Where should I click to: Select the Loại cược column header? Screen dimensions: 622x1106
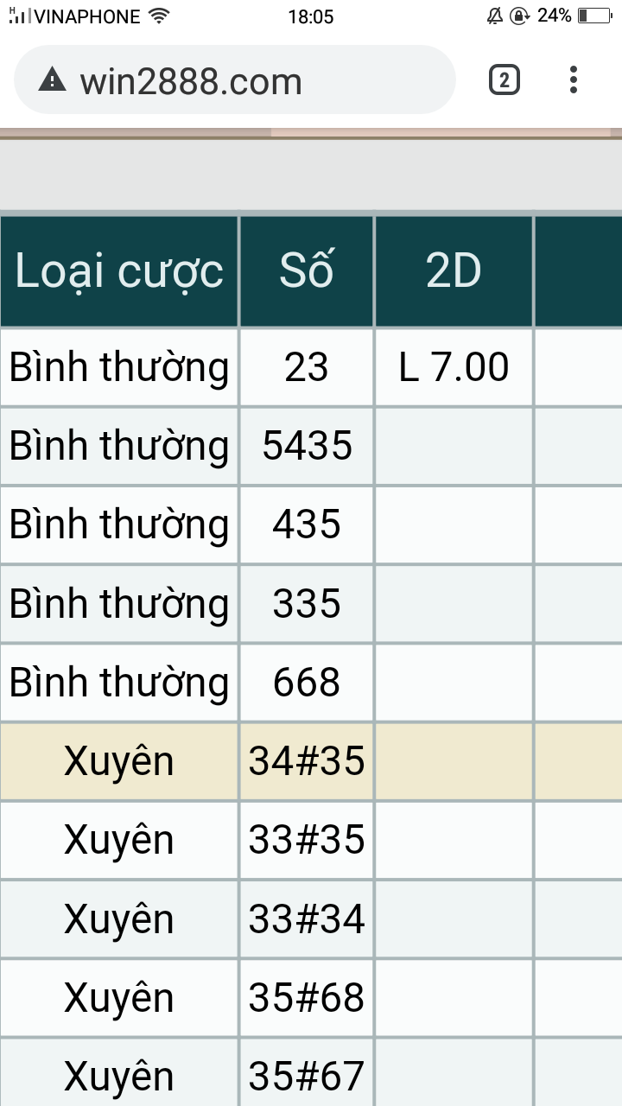[119, 271]
